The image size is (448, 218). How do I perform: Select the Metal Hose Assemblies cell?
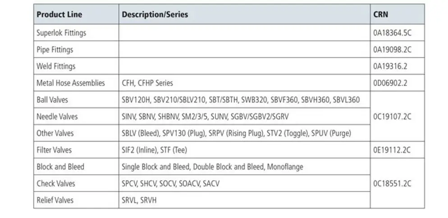coord(70,83)
